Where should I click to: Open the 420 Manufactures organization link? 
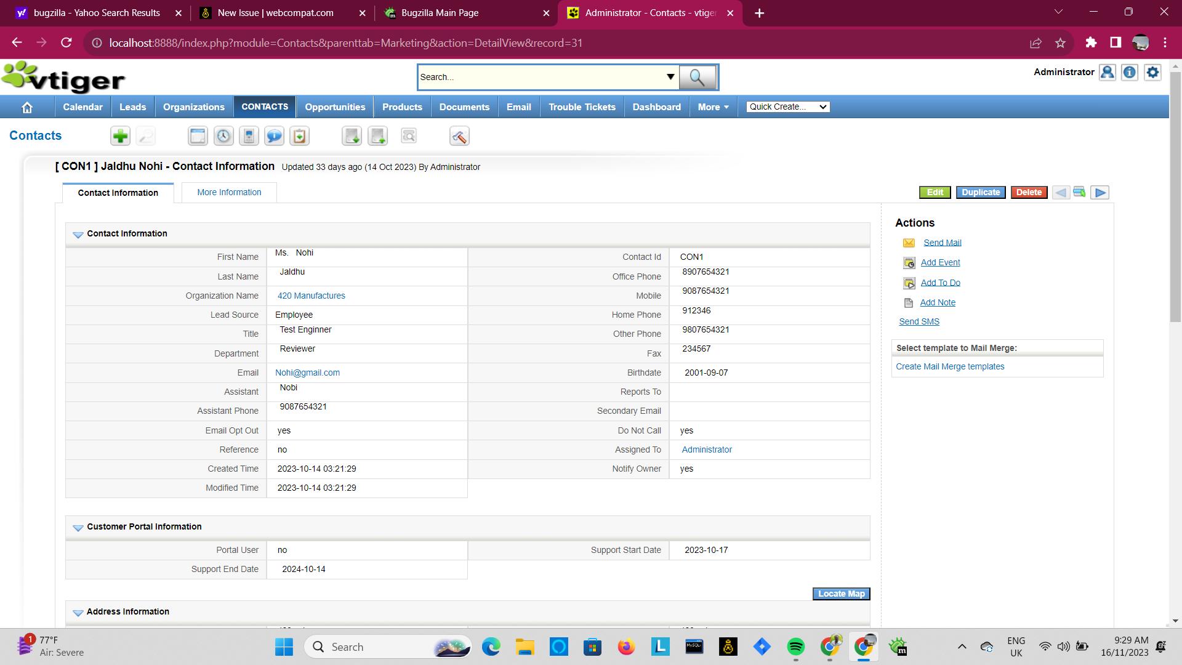(x=311, y=296)
